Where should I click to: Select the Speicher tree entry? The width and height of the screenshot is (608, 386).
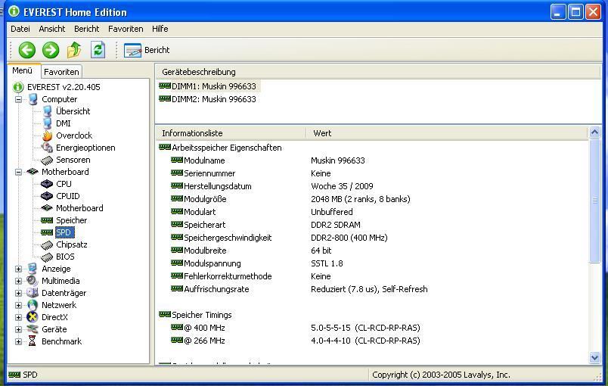tap(71, 220)
